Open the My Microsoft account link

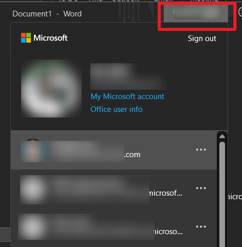(127, 97)
